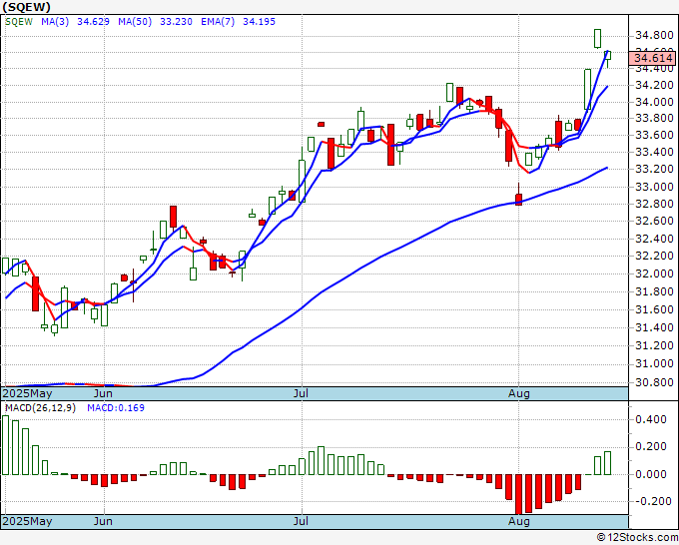Click the (SQEW) chart title

(26, 7)
